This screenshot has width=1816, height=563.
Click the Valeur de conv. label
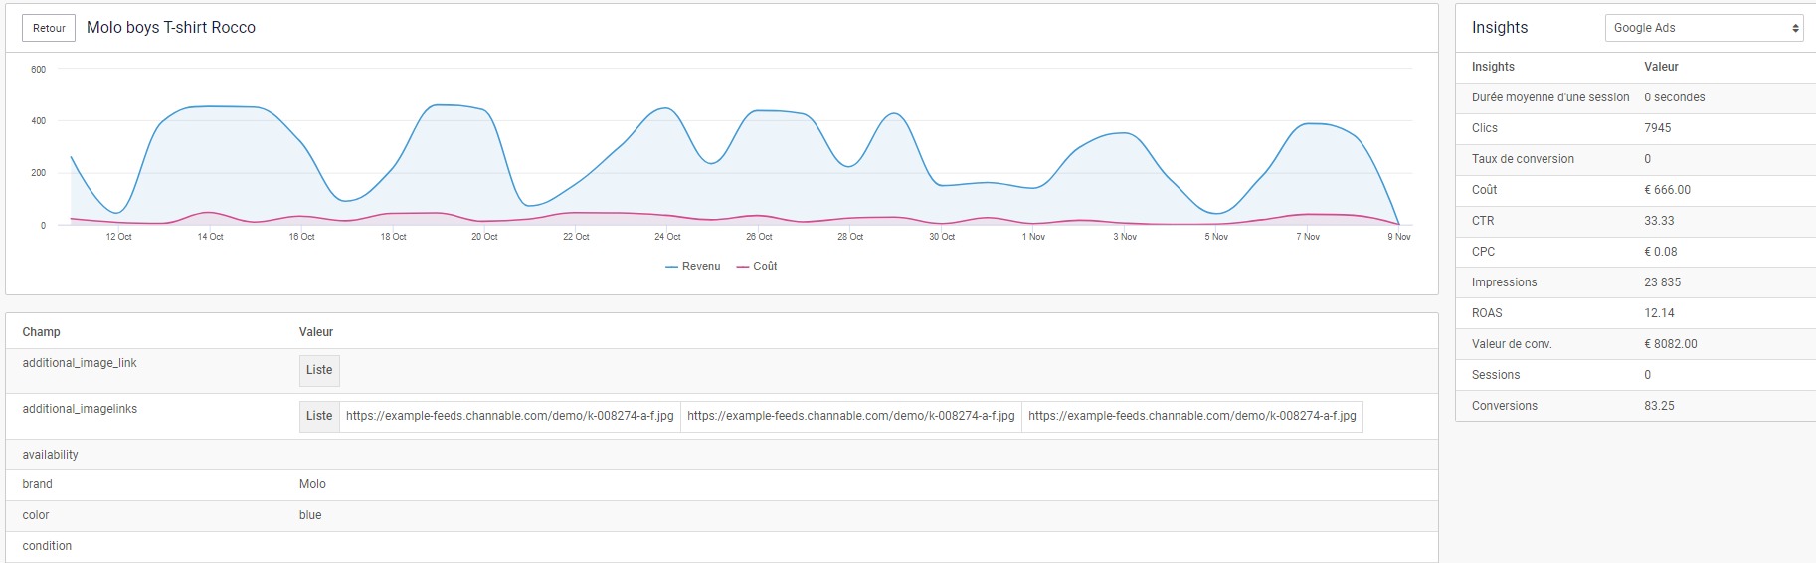pos(1512,344)
